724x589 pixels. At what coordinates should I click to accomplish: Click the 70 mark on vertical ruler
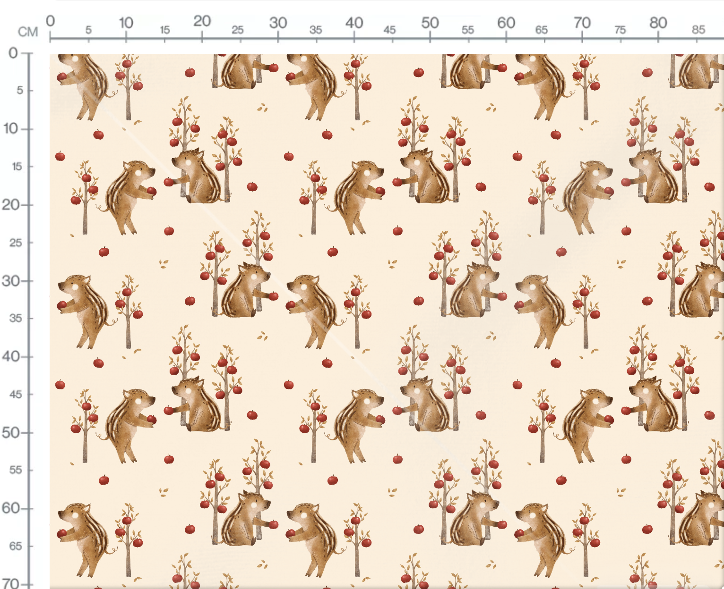pos(11,583)
